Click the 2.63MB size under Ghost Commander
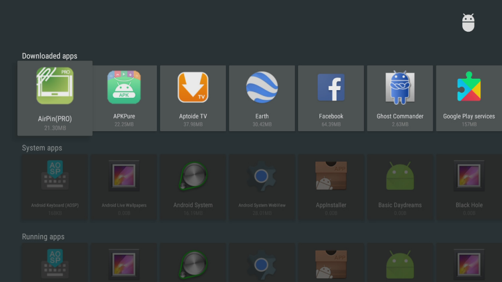This screenshot has width=502, height=282. (400, 124)
